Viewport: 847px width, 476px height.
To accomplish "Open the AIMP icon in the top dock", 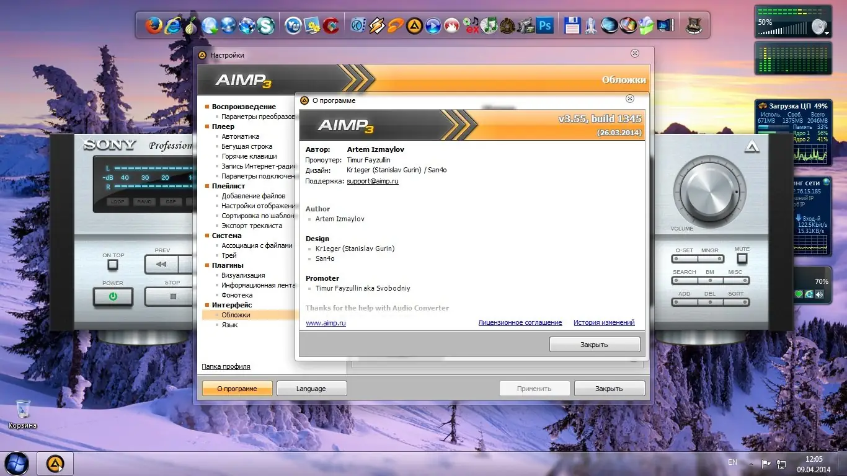I will 414,25.
